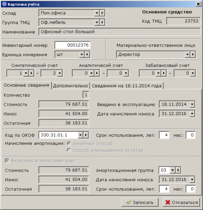Switch to the Дополнительно tab
This screenshot has width=203, height=210.
click(70, 86)
